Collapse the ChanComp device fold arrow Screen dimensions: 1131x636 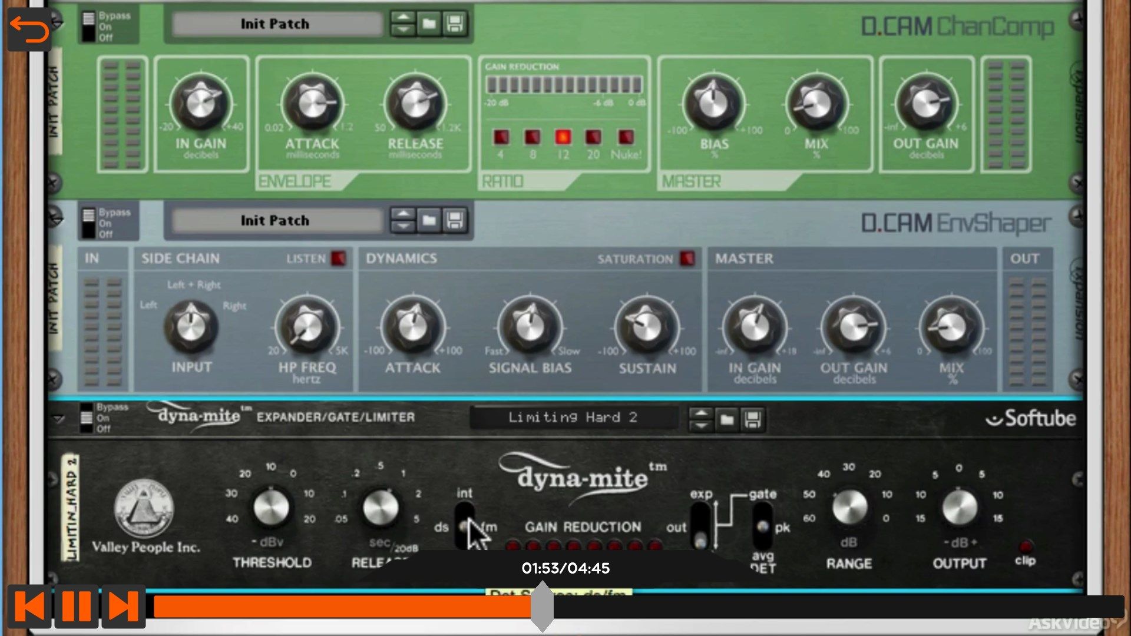click(57, 22)
